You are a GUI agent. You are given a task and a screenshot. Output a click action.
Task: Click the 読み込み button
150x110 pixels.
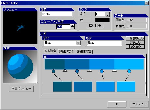click(135, 46)
